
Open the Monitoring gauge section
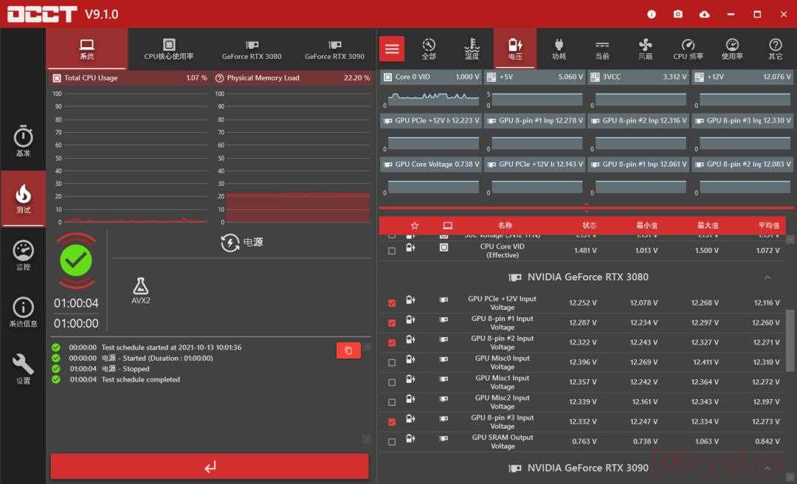point(23,255)
